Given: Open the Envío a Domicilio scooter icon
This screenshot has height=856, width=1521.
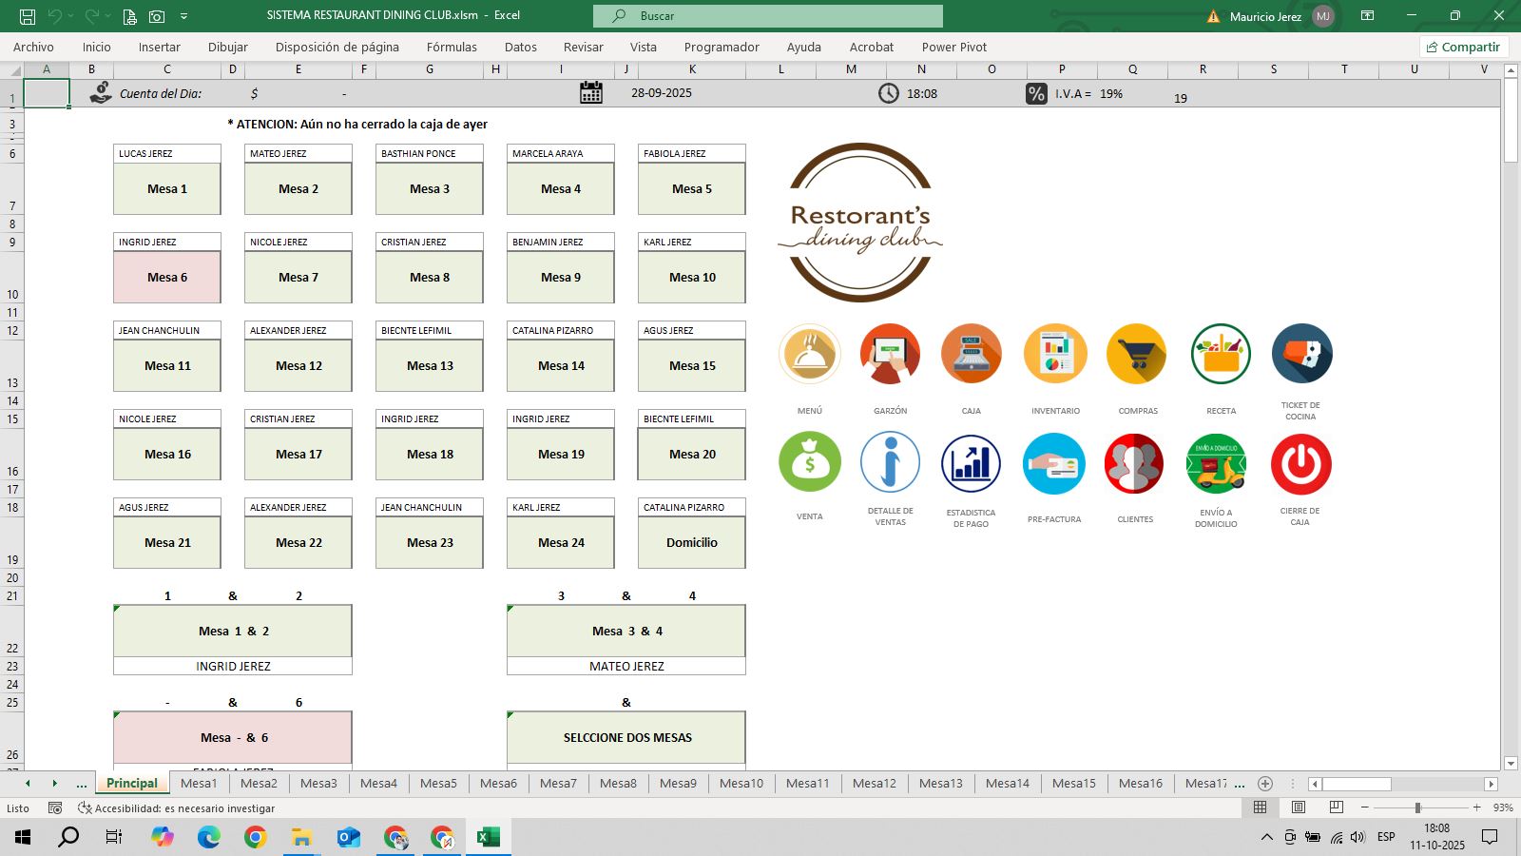Looking at the screenshot, I should [x=1216, y=464].
